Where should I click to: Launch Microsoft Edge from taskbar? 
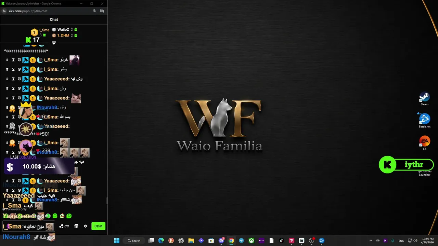point(161,241)
